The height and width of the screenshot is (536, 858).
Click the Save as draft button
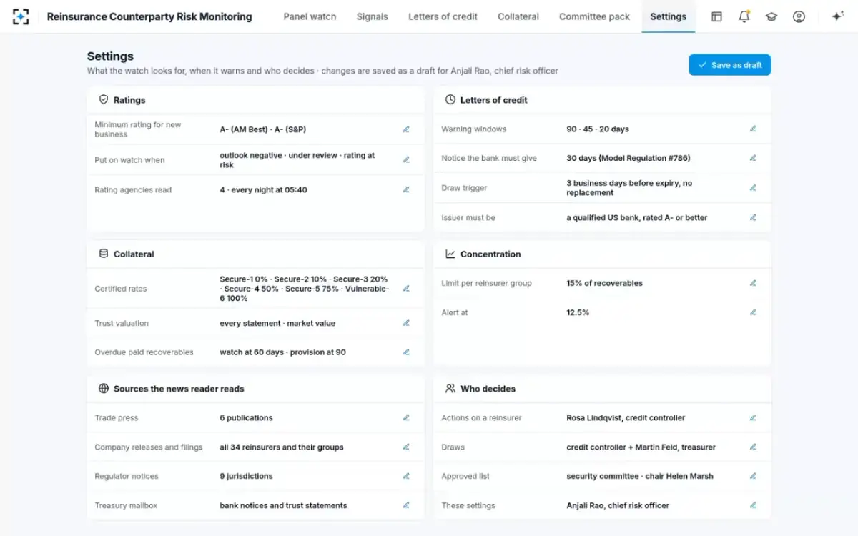(730, 65)
